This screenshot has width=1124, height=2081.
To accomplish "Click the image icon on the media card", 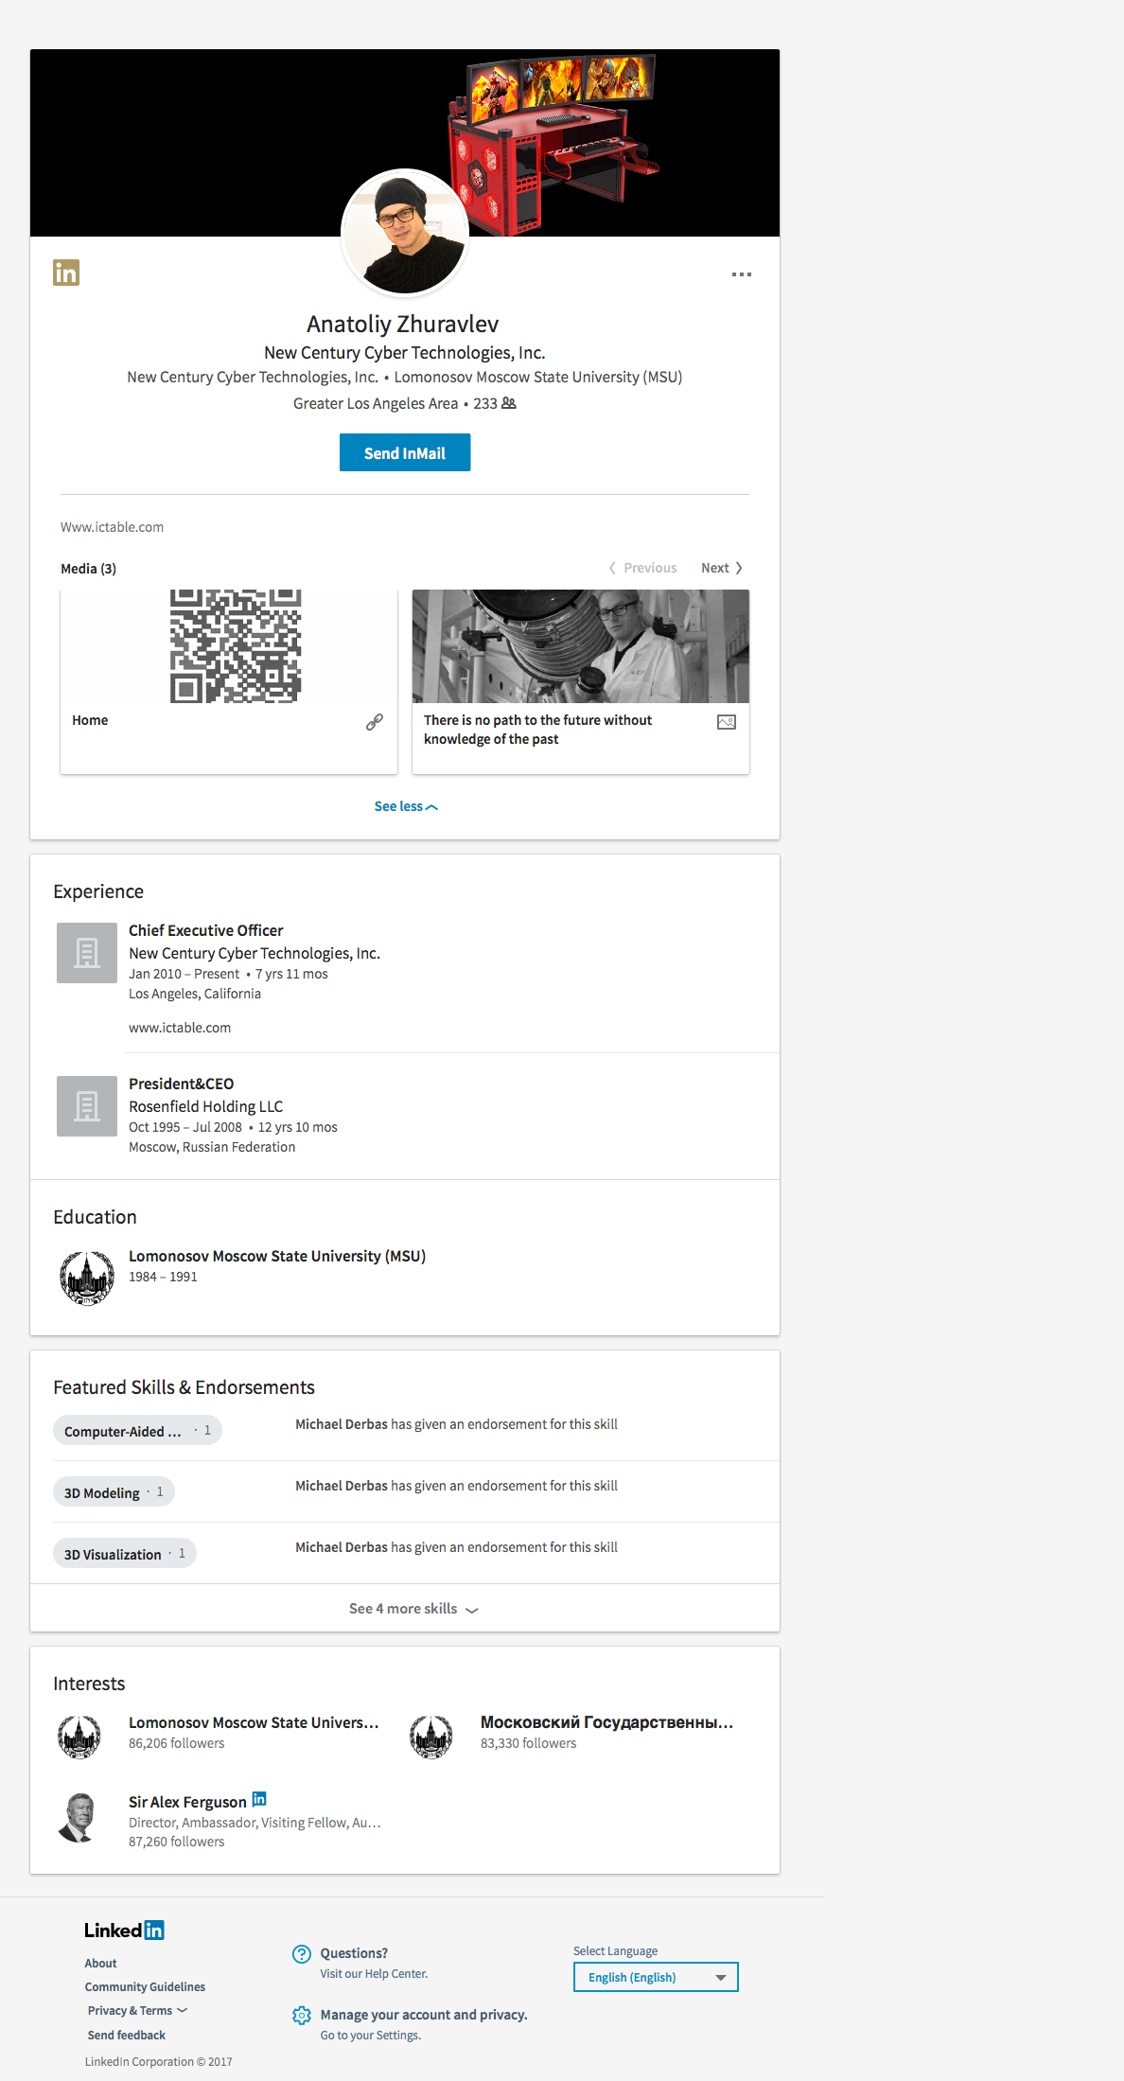I will pos(727,722).
